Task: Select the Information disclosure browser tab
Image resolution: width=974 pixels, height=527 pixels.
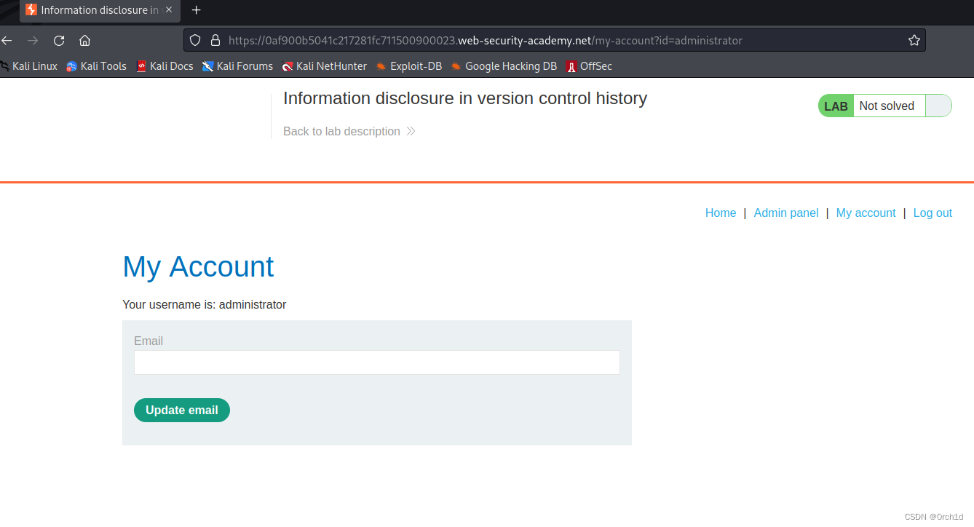Action: (100, 10)
